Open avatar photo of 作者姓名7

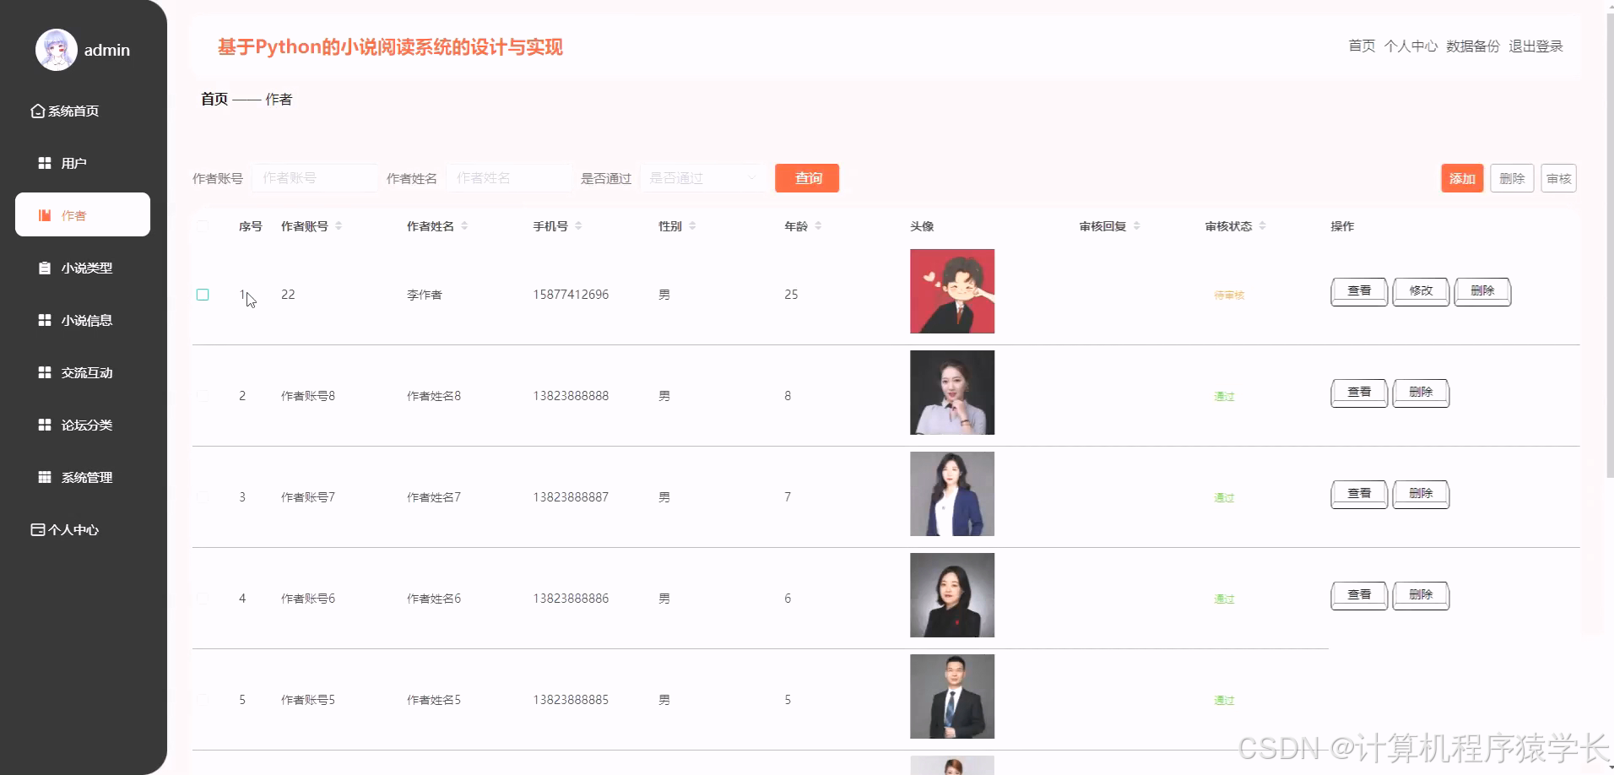point(952,494)
